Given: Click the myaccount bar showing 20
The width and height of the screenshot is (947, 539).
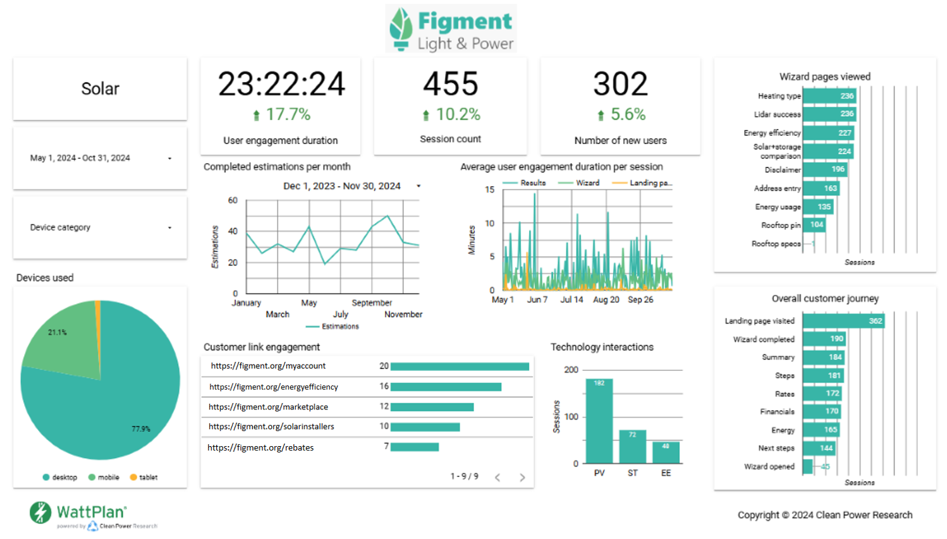Looking at the screenshot, I should tap(460, 366).
